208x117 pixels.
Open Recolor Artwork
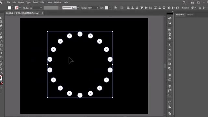(x=115, y=8)
